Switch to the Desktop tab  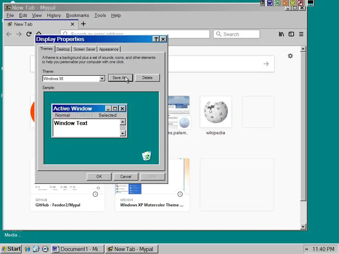[x=63, y=49]
